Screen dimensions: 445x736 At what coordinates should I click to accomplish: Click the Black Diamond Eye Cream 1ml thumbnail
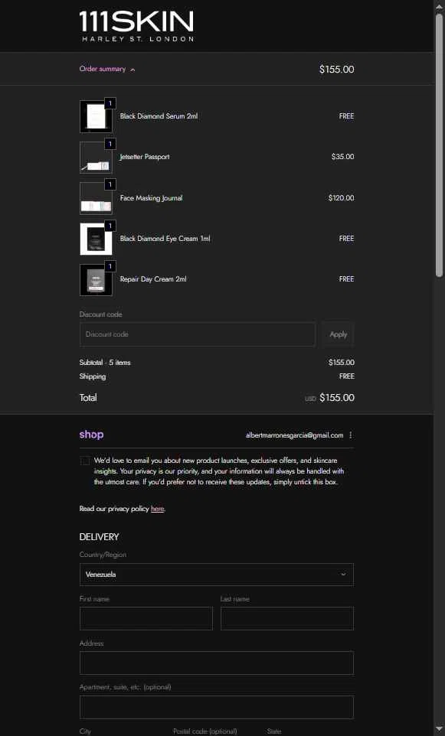tap(96, 239)
